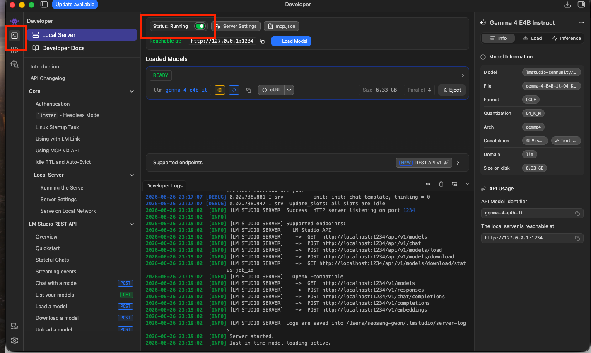Screen dimensions: 591x353
Task: Open Using with LM Link docs entry
Action: [x=58, y=139]
